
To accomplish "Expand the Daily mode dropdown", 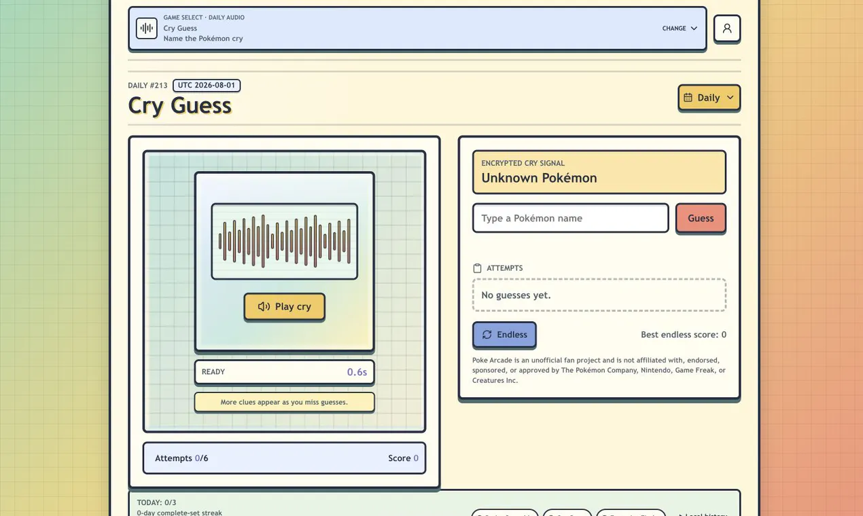I will tap(709, 98).
